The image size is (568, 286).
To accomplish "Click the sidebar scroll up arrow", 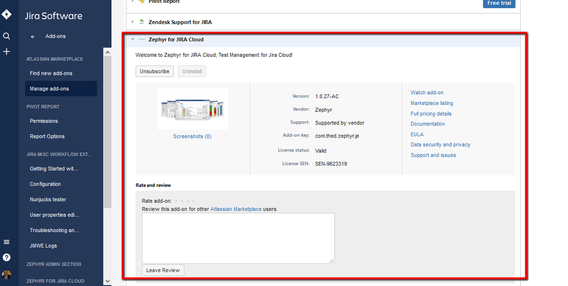I will (x=107, y=52).
